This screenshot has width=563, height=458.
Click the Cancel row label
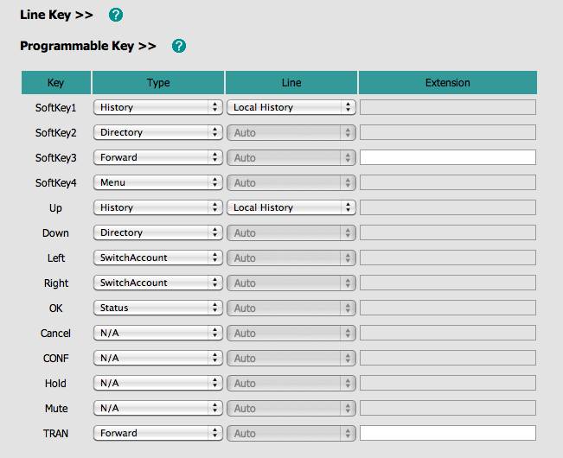[x=55, y=334]
